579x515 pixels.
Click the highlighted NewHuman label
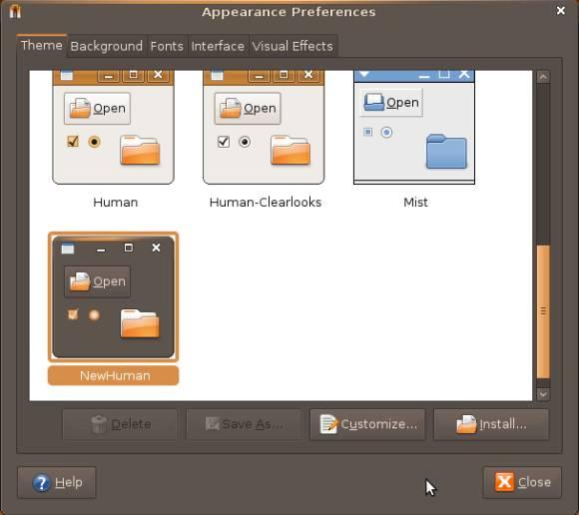click(x=114, y=376)
